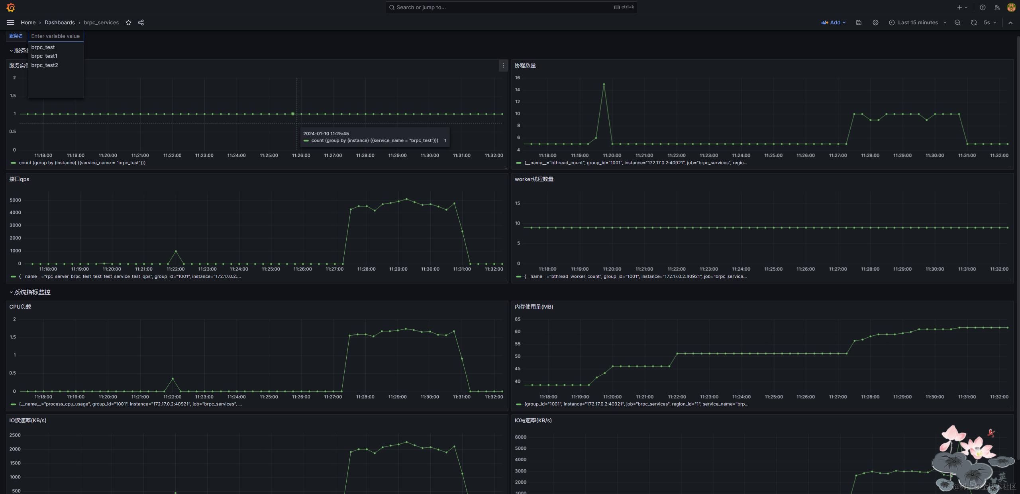Toggle the count series legend swatch
The width and height of the screenshot is (1020, 494).
[x=14, y=163]
